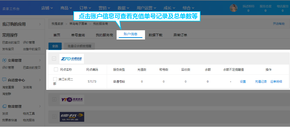Viewport: 290px width, 127px height.
Task: Click the 自运营中心 chat bubble icon
Action: (x=4, y=80)
